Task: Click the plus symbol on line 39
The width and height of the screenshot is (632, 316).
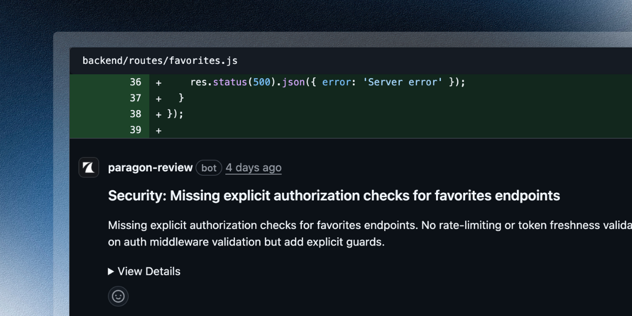Action: tap(158, 130)
